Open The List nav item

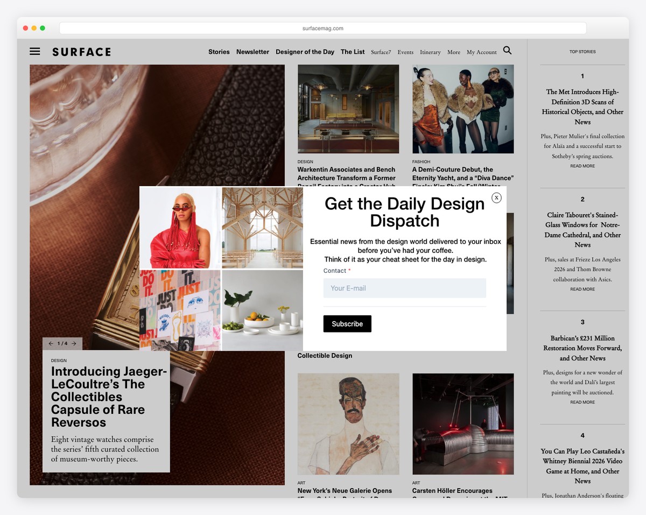tap(353, 52)
